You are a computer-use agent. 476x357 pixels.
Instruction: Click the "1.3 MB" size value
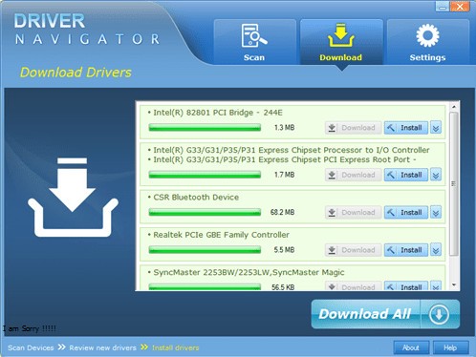point(284,128)
